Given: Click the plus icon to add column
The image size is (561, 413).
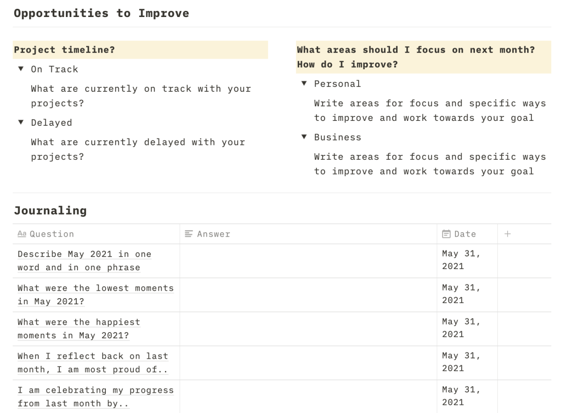Looking at the screenshot, I should 507,234.
